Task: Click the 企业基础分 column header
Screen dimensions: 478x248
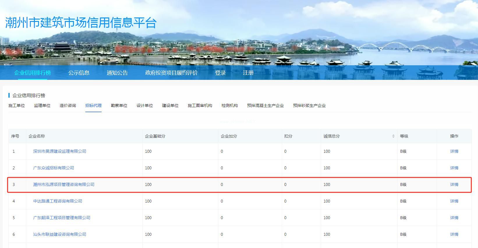Action: point(155,136)
